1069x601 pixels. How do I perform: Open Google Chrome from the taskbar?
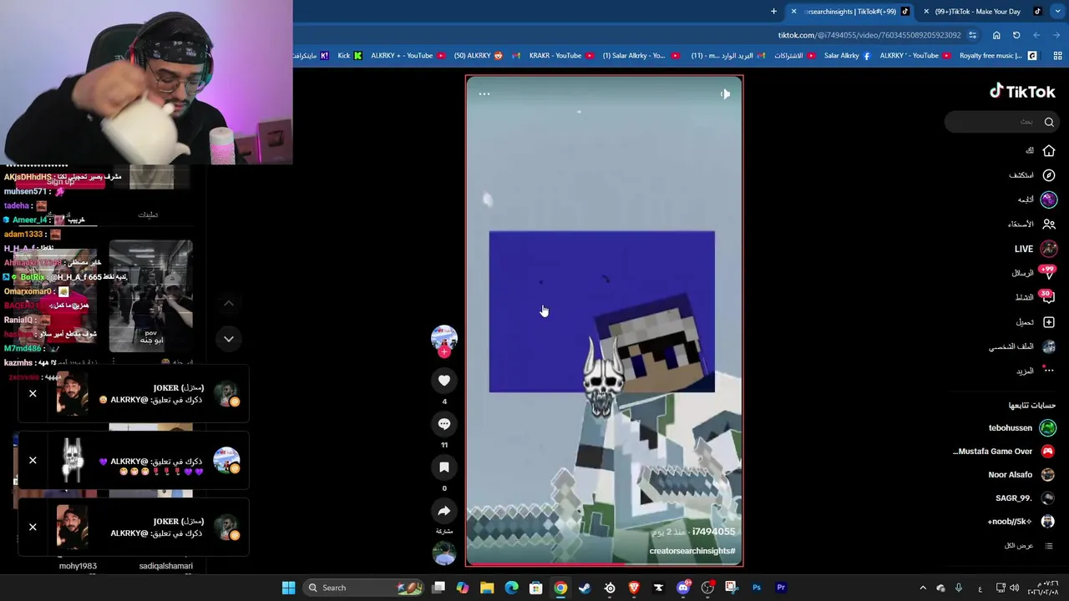[x=560, y=588]
